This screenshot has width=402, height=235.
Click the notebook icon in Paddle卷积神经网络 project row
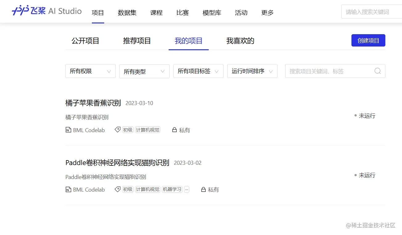(x=68, y=189)
